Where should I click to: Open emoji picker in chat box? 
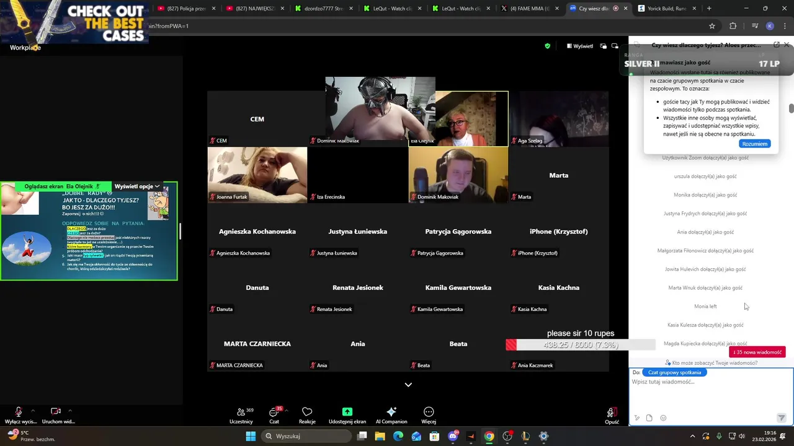click(663, 418)
